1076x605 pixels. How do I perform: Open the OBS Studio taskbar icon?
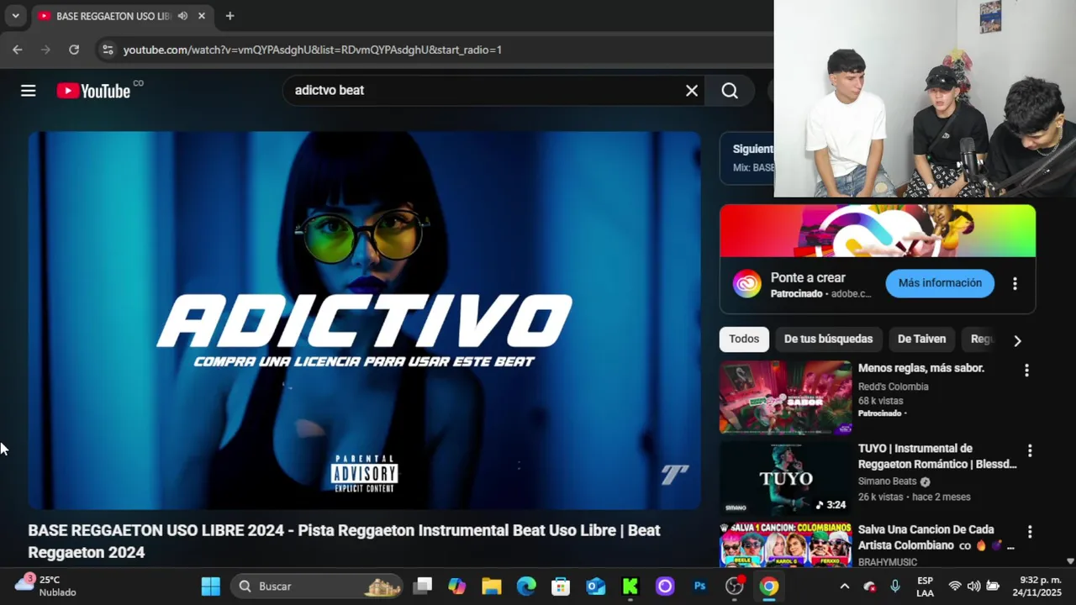point(735,587)
